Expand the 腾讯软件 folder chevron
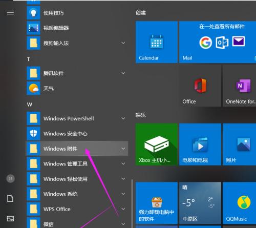 click(123, 73)
